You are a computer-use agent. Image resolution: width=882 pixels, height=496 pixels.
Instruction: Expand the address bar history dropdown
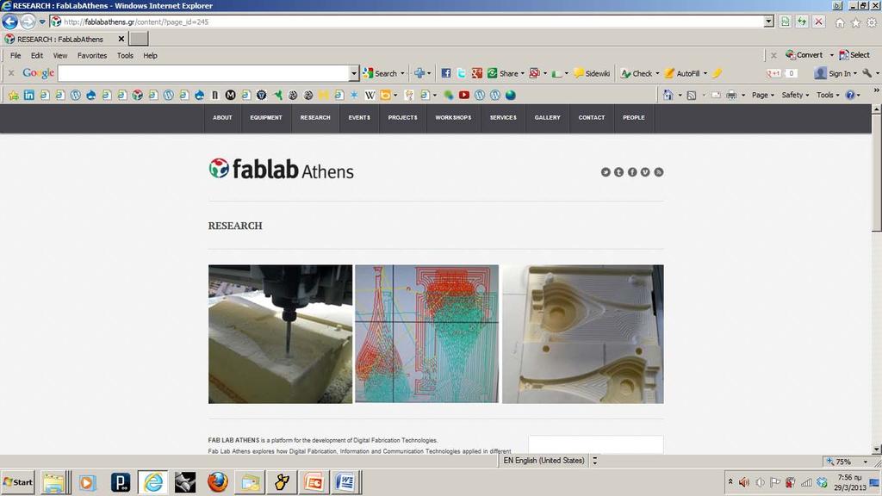[768, 22]
